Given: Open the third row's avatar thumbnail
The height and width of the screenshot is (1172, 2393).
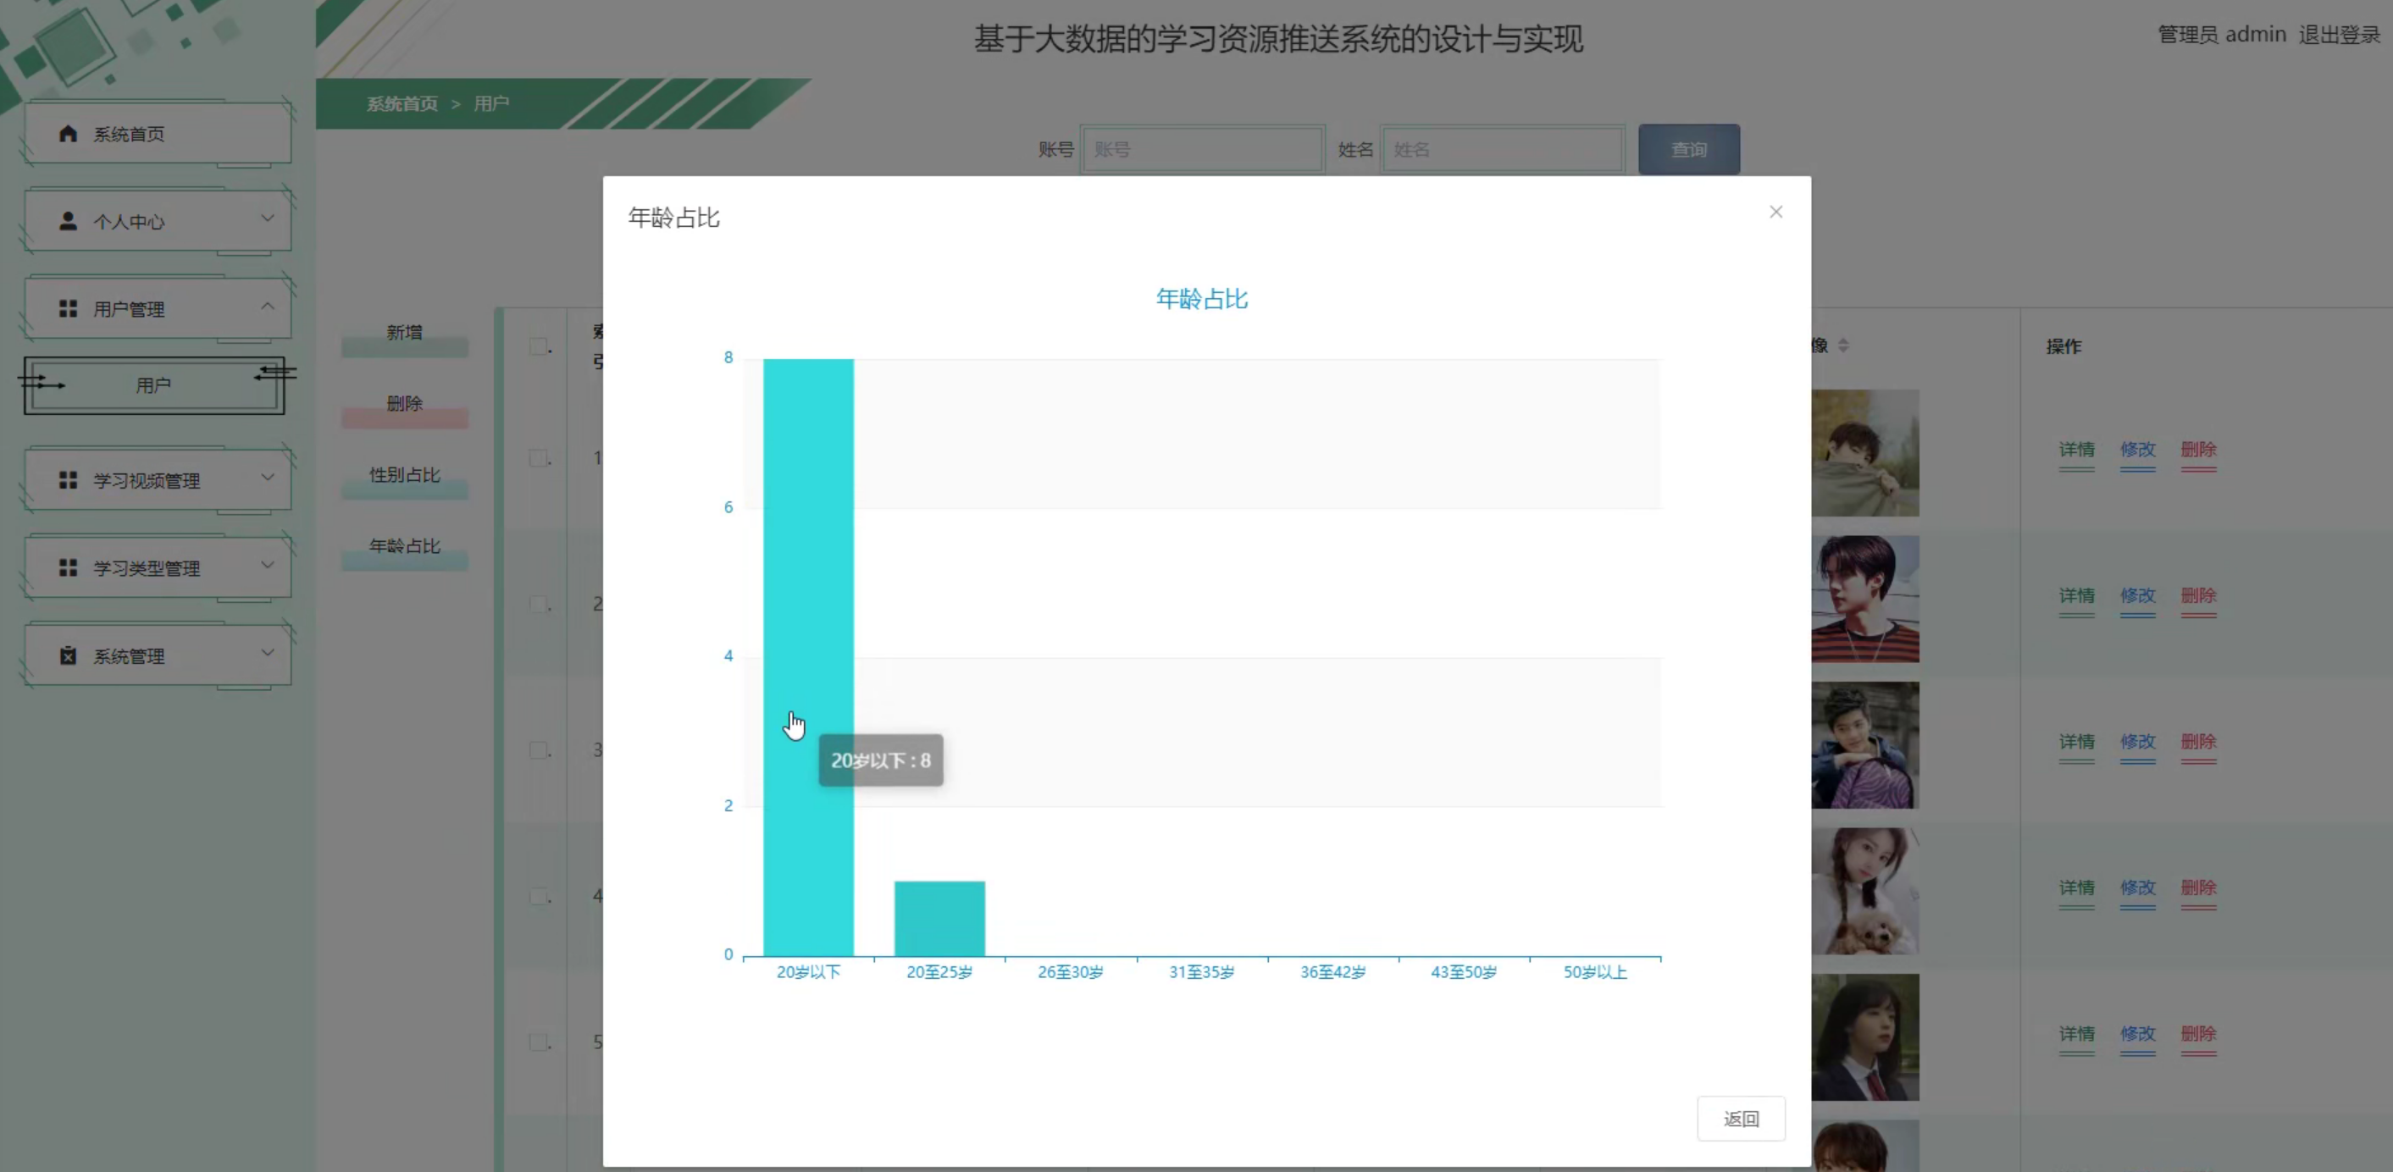Looking at the screenshot, I should pyautogui.click(x=1865, y=745).
